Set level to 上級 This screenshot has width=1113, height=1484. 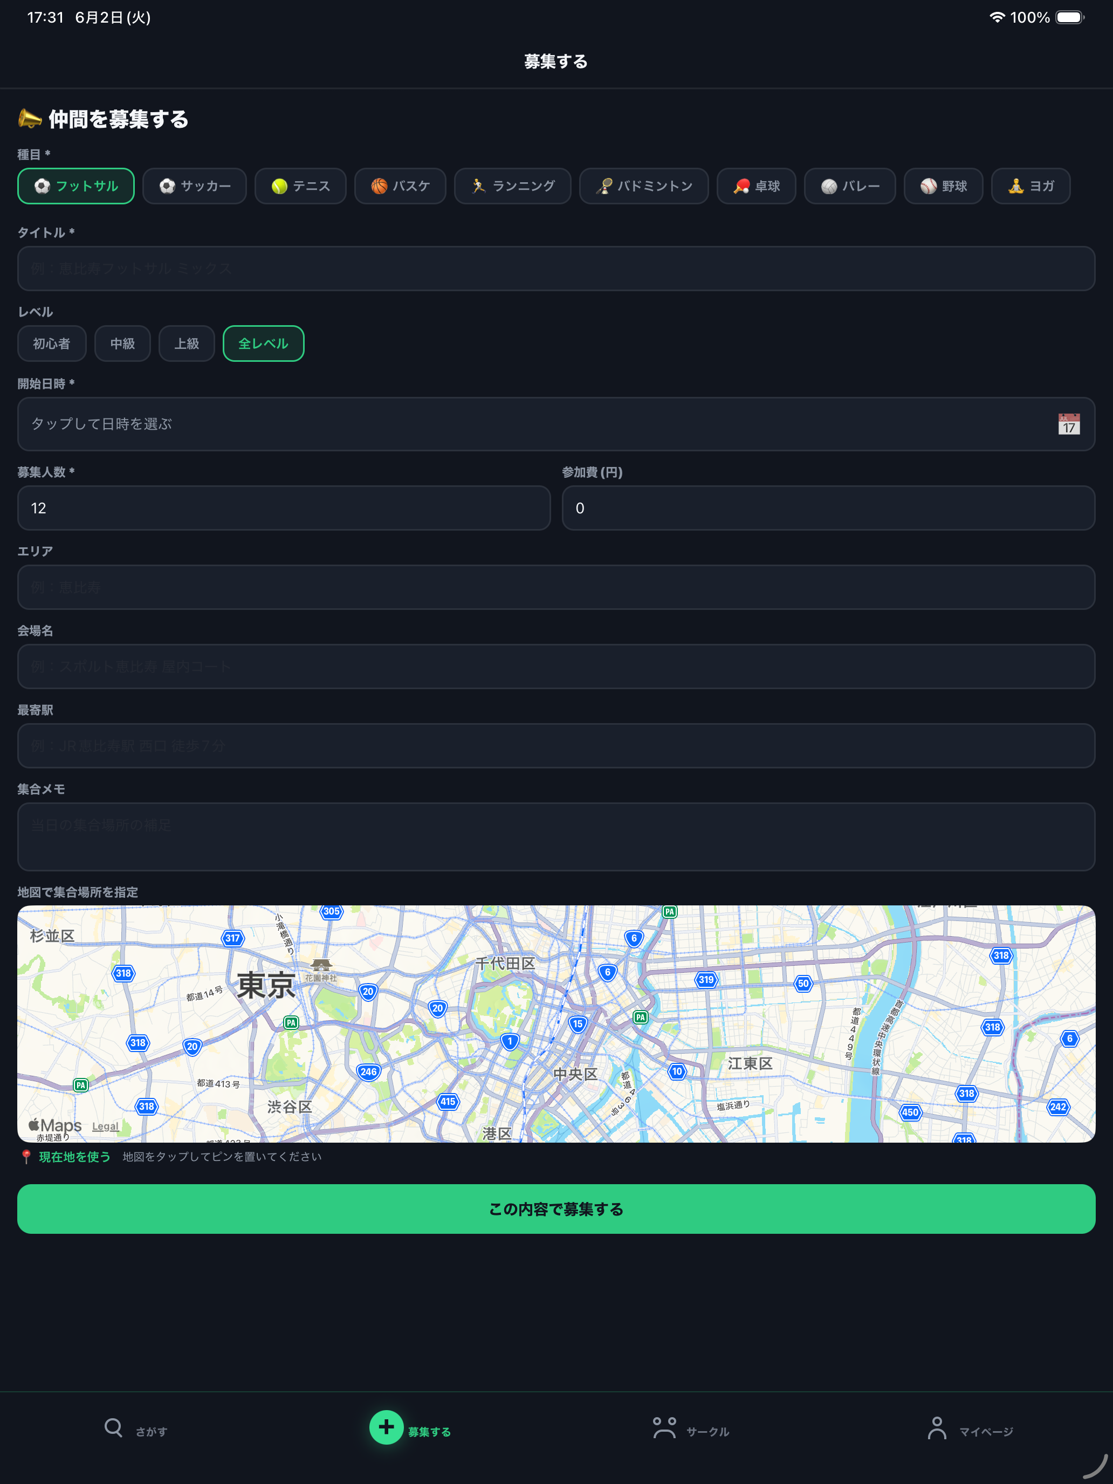point(187,343)
